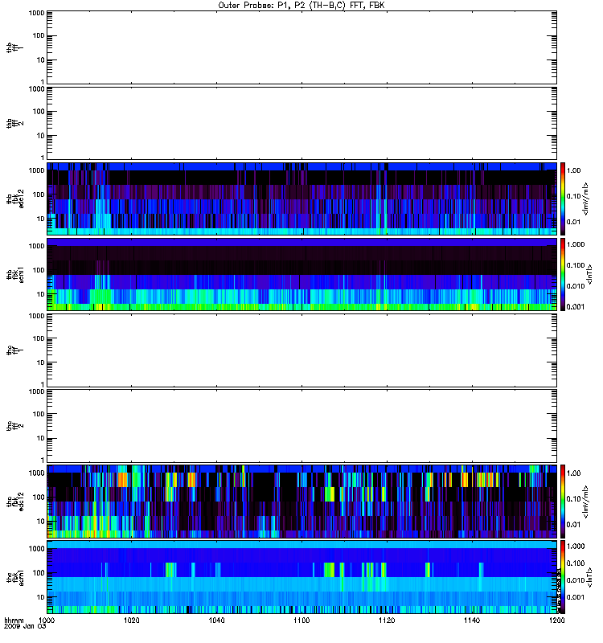Click the time axis label '1020'
Image resolution: width=603 pixels, height=643 pixels.
tap(132, 620)
